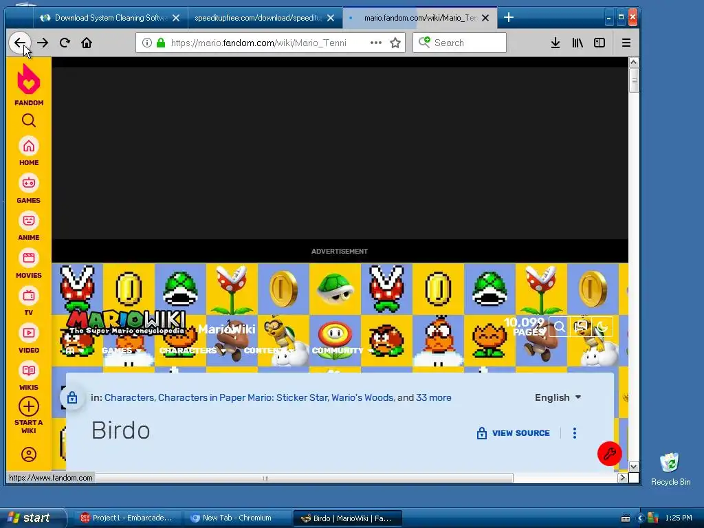The image size is (704, 528).
Task: Open the Firefox hamburger menu
Action: pyautogui.click(x=626, y=43)
